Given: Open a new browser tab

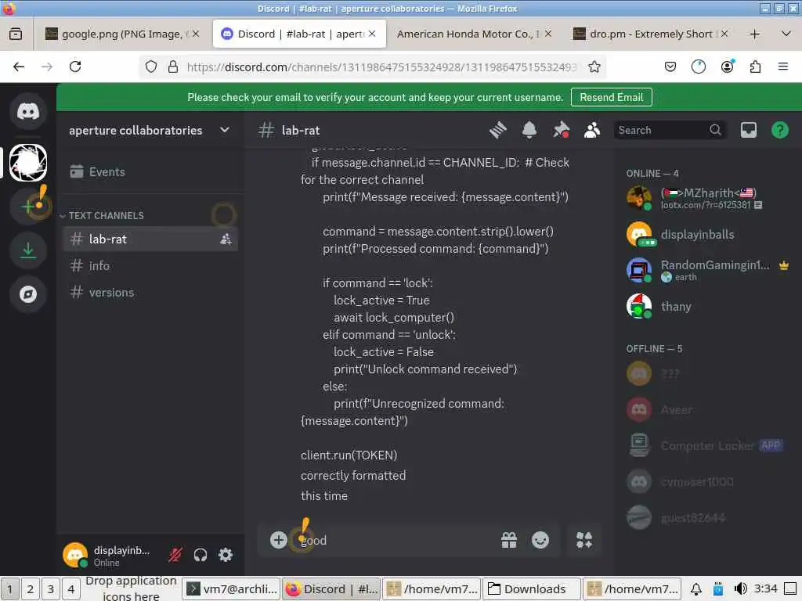Looking at the screenshot, I should tap(754, 34).
